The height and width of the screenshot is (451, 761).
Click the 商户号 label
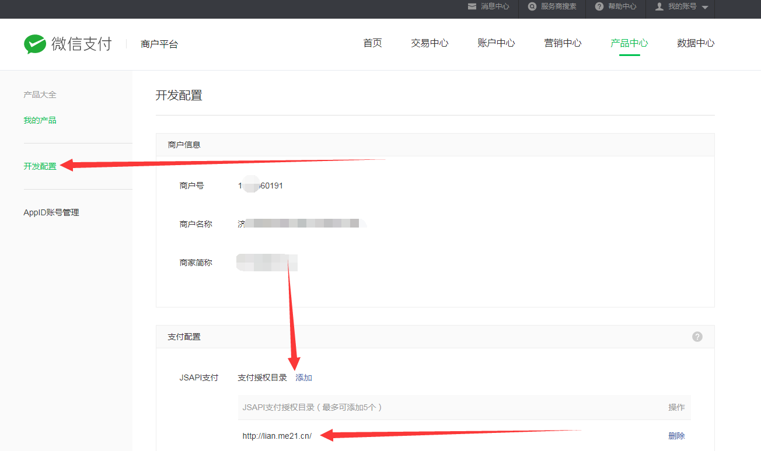(x=192, y=186)
